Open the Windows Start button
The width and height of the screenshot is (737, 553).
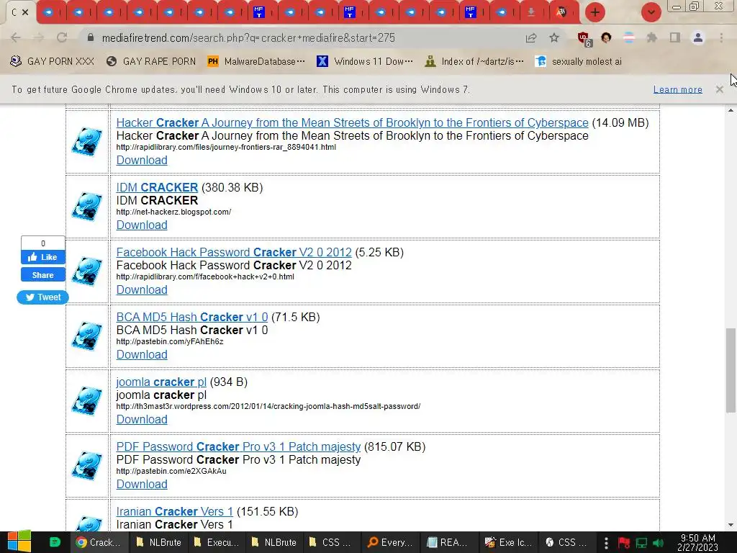tap(19, 542)
